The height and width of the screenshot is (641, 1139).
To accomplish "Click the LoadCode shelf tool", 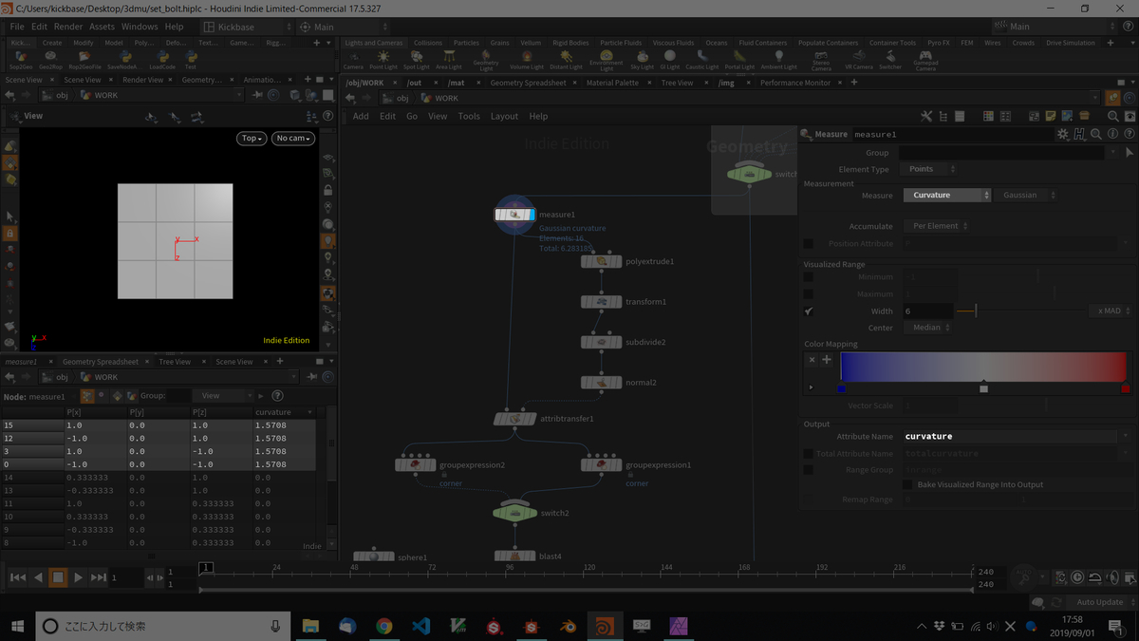I will [162, 61].
